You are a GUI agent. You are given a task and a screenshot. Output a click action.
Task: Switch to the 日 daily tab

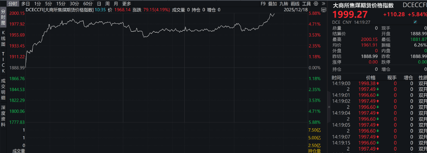(x=99, y=4)
